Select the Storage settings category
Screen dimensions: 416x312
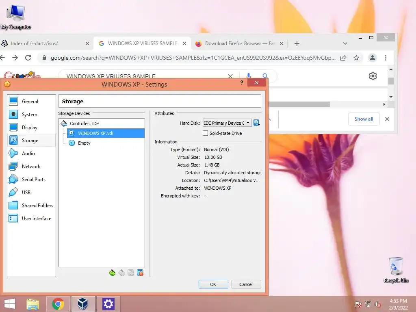tap(31, 140)
